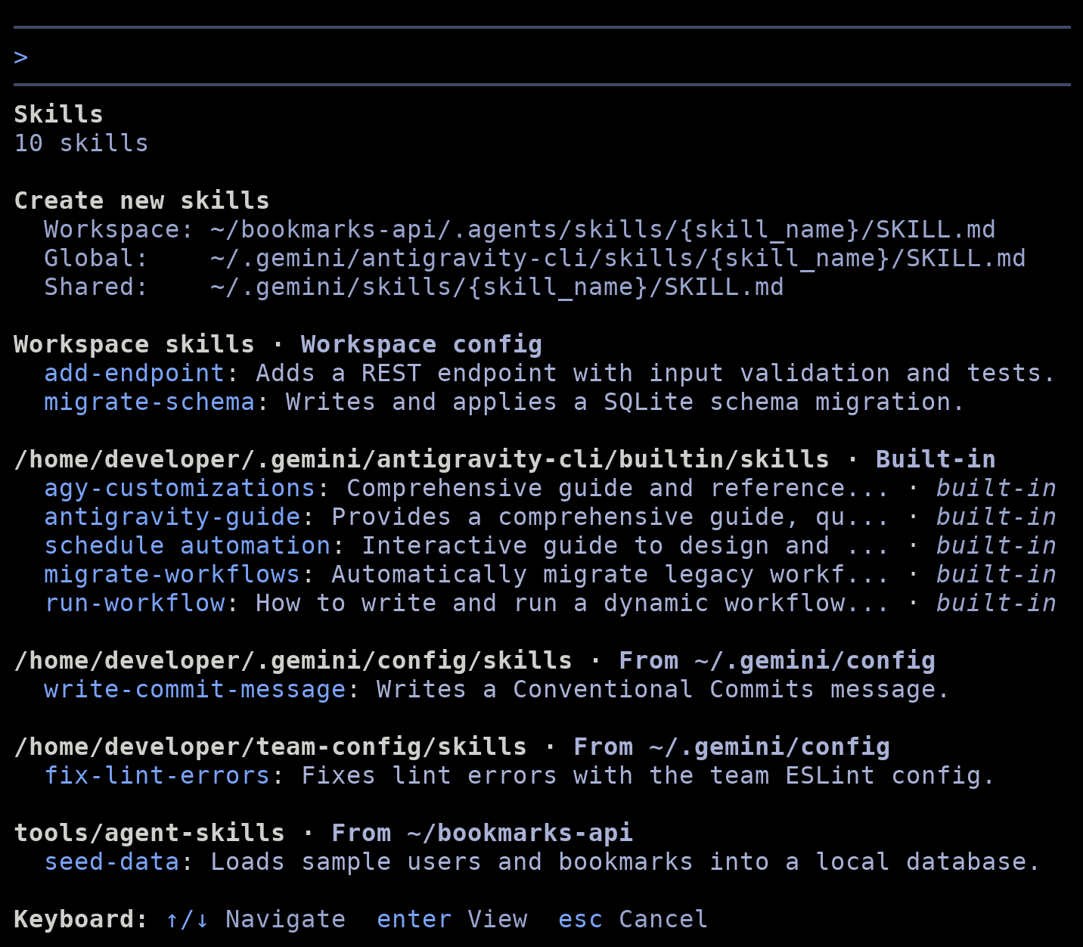Click the builtin/skills path heading
Screen dimensions: 1083x947
421,459
